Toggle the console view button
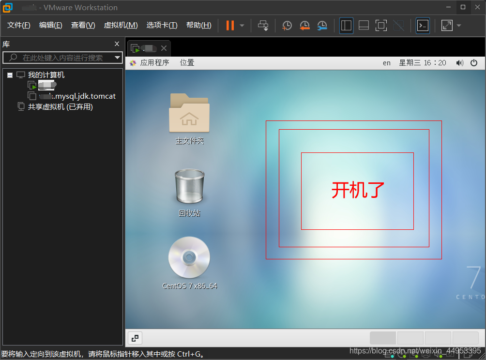This screenshot has height=360, width=486. point(422,25)
